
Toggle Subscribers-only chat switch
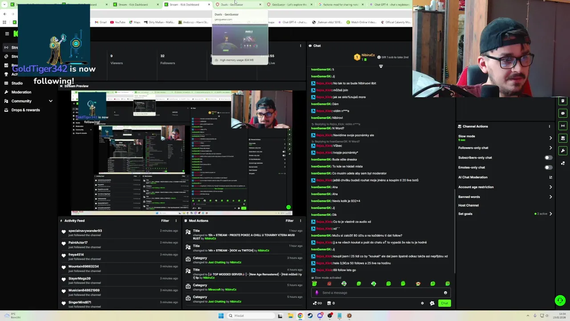[x=548, y=158]
